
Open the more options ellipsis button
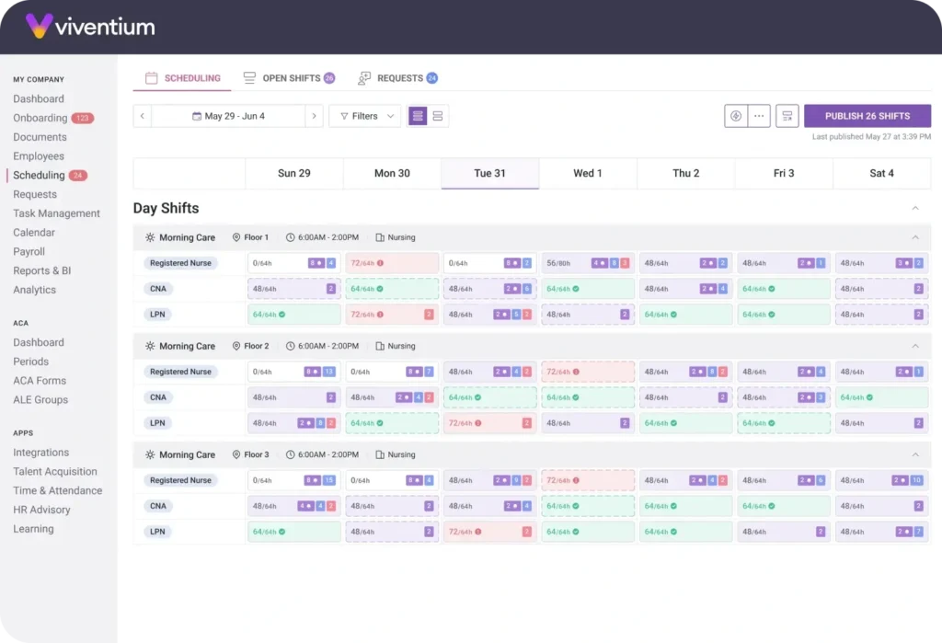pos(759,116)
